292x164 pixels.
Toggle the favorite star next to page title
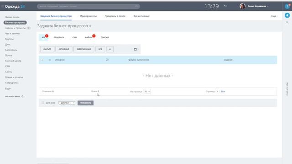coord(90,26)
